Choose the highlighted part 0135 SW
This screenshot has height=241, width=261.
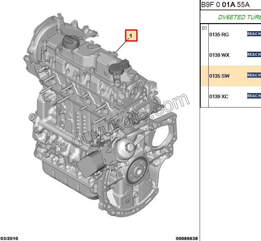(x=219, y=76)
